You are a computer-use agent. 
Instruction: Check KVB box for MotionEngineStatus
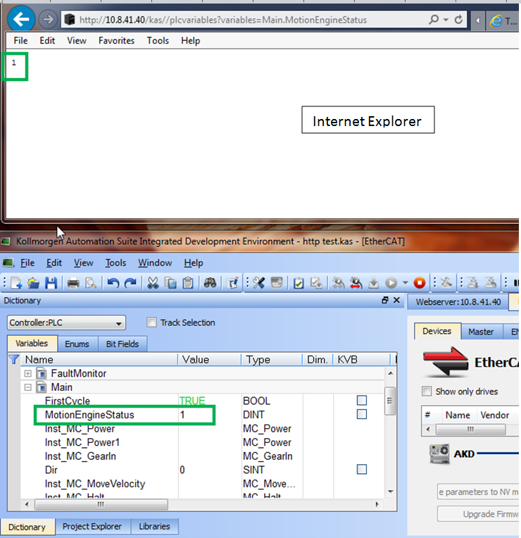coord(361,414)
